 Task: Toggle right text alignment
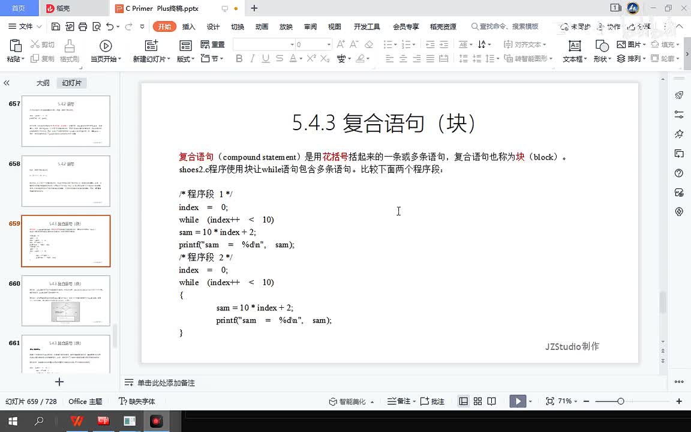click(x=417, y=59)
